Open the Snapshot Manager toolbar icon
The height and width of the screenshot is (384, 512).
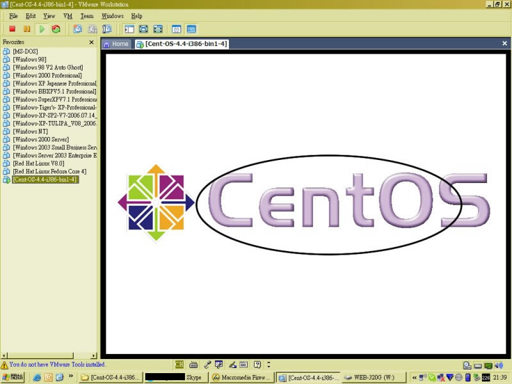click(107, 29)
